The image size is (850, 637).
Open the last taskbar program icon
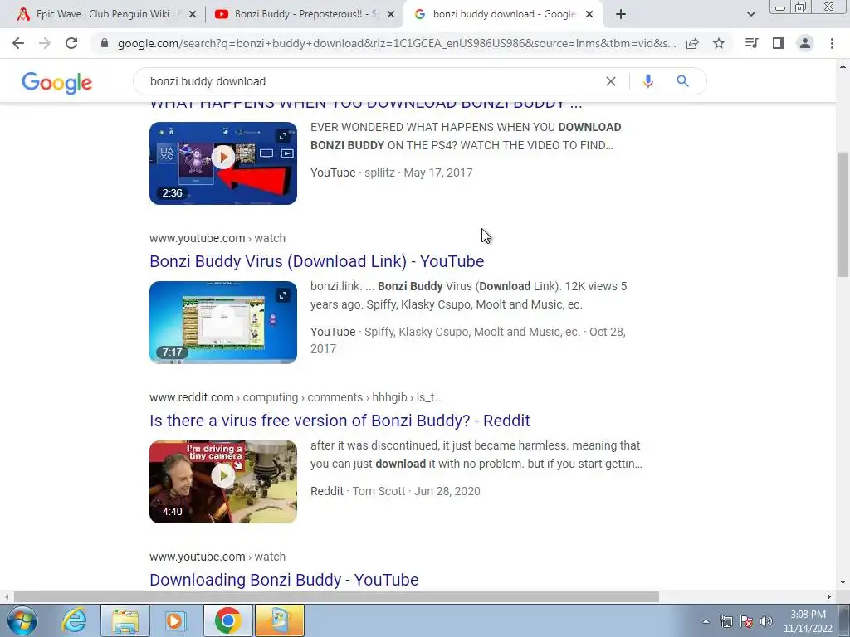279,620
